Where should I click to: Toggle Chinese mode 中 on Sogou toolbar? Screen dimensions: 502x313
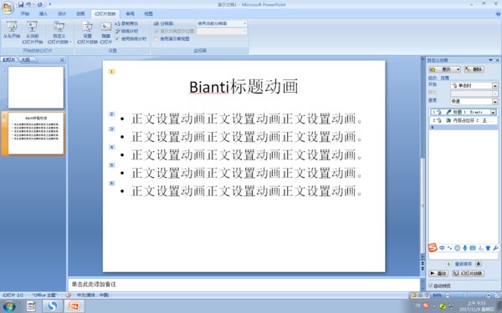(442, 248)
